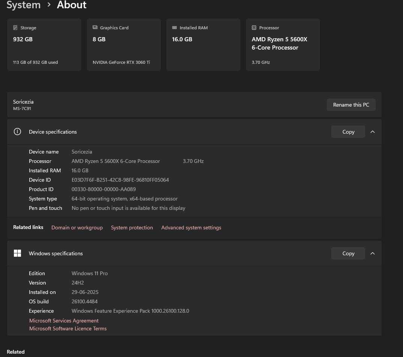Click the breadcrumb chevron separator
The height and width of the screenshot is (357, 403).
(x=49, y=5)
